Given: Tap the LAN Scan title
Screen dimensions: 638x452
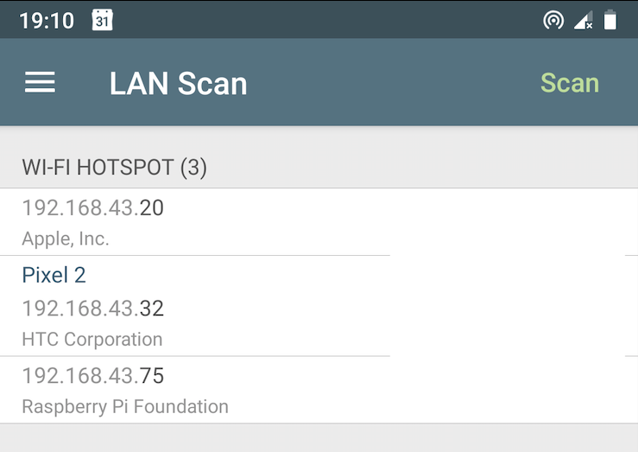Looking at the screenshot, I should pyautogui.click(x=178, y=84).
